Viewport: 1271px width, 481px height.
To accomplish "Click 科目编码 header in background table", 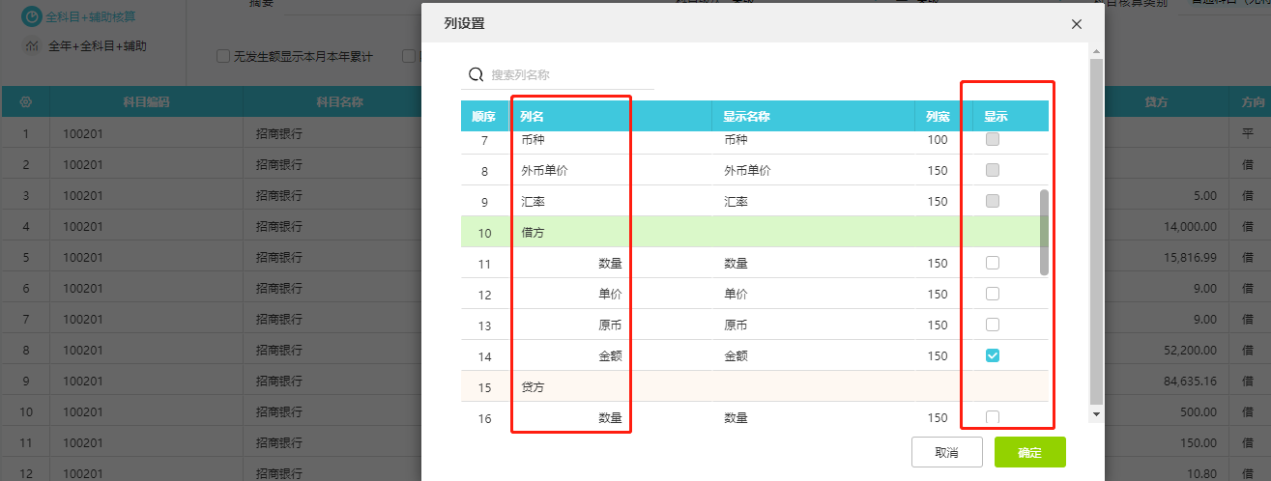I will coord(147,101).
